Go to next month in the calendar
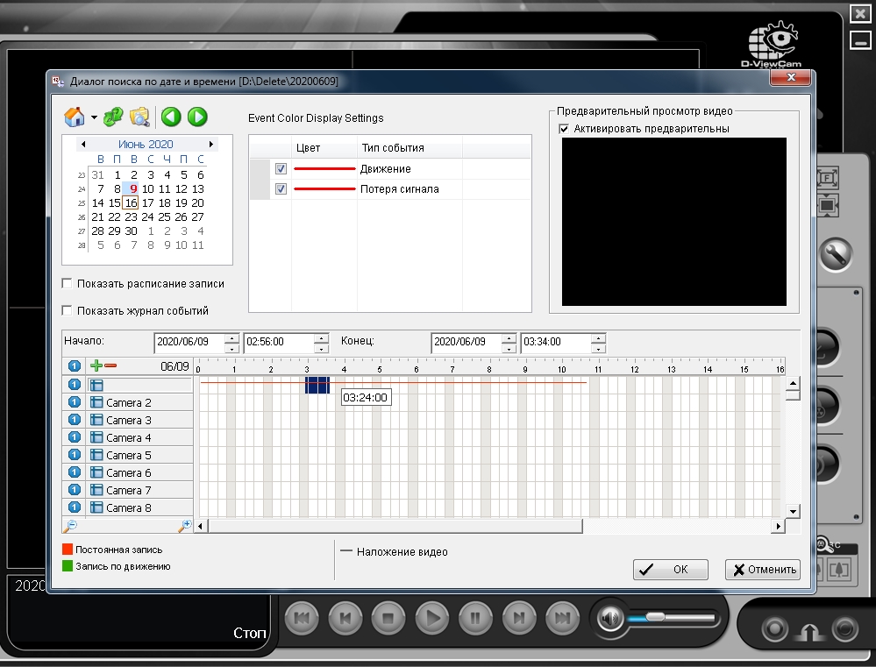This screenshot has height=667, width=876. tap(210, 144)
